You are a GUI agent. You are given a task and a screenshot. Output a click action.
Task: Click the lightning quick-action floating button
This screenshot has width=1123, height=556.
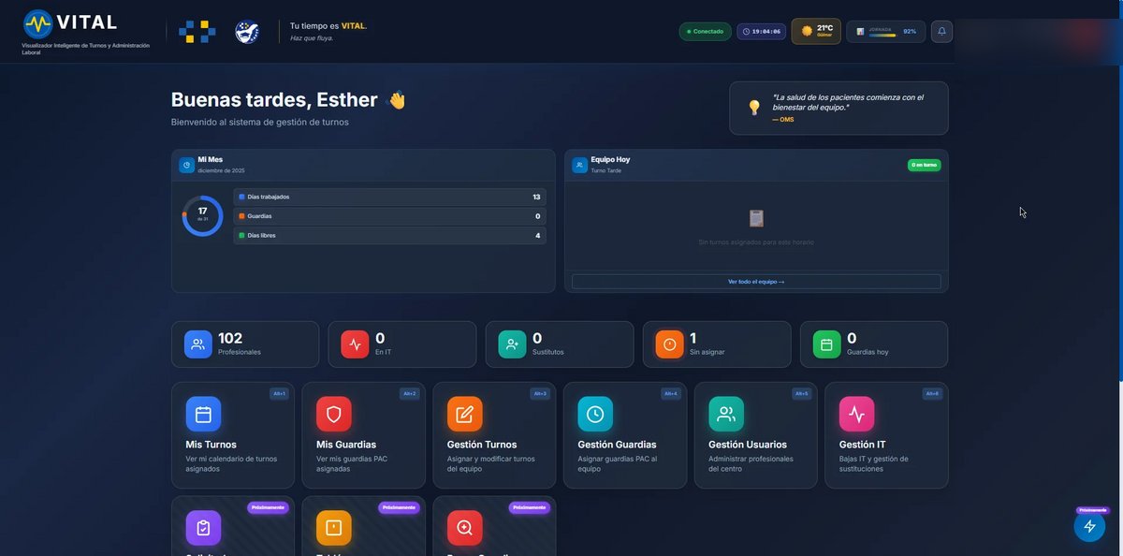tap(1089, 527)
